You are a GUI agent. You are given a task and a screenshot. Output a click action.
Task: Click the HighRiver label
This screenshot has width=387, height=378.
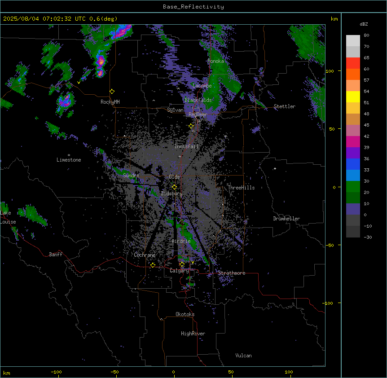pos(193,334)
